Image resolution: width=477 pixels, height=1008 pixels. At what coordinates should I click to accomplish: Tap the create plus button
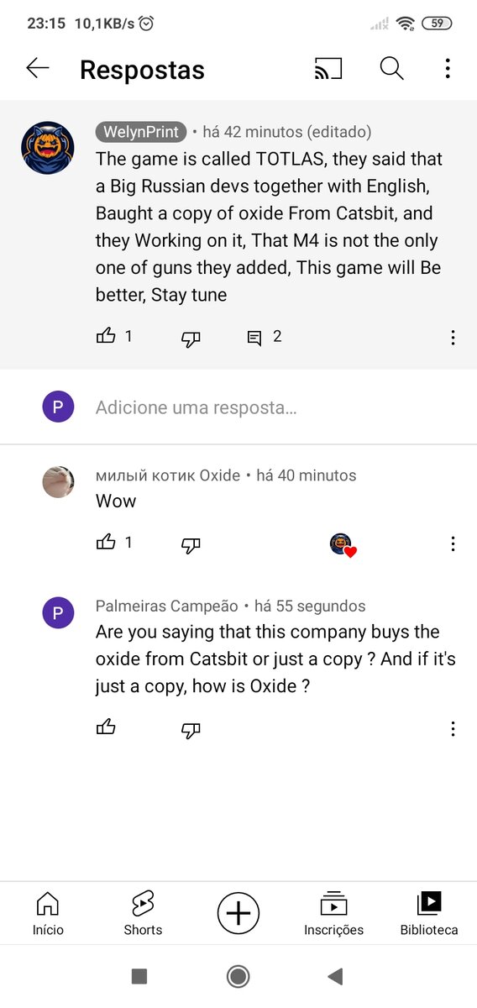[238, 913]
